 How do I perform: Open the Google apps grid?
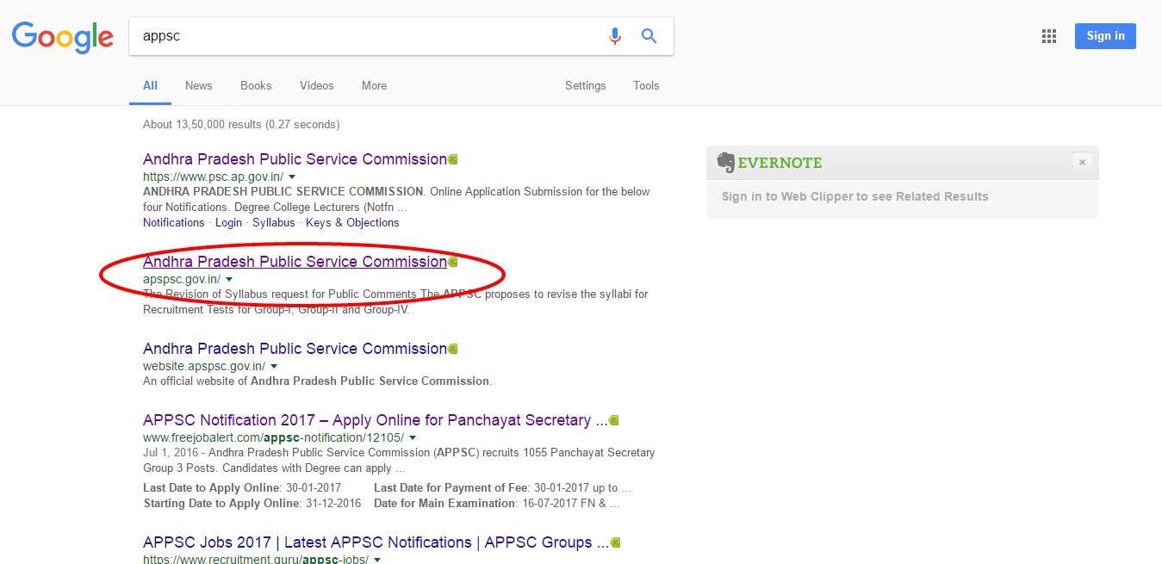pos(1048,36)
